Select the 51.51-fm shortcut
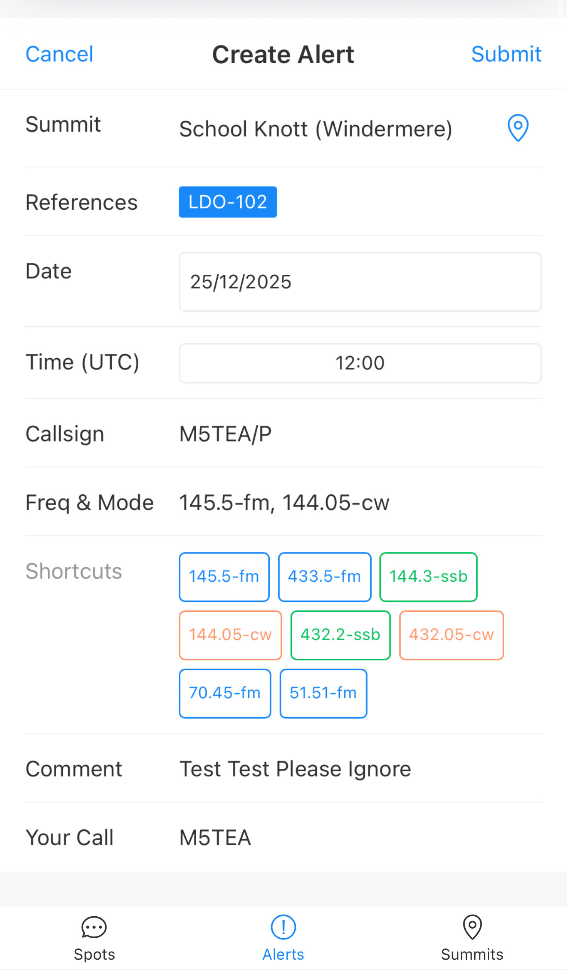The width and height of the screenshot is (567, 970). (x=323, y=693)
